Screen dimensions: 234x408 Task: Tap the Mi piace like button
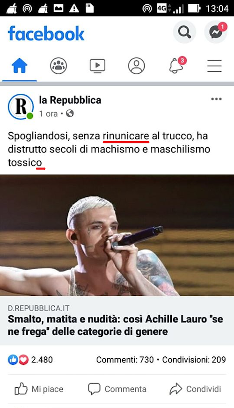[39, 389]
